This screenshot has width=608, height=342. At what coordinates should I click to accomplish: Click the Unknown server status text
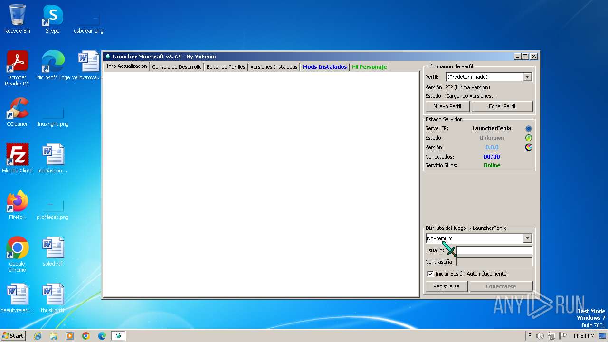[492, 138]
